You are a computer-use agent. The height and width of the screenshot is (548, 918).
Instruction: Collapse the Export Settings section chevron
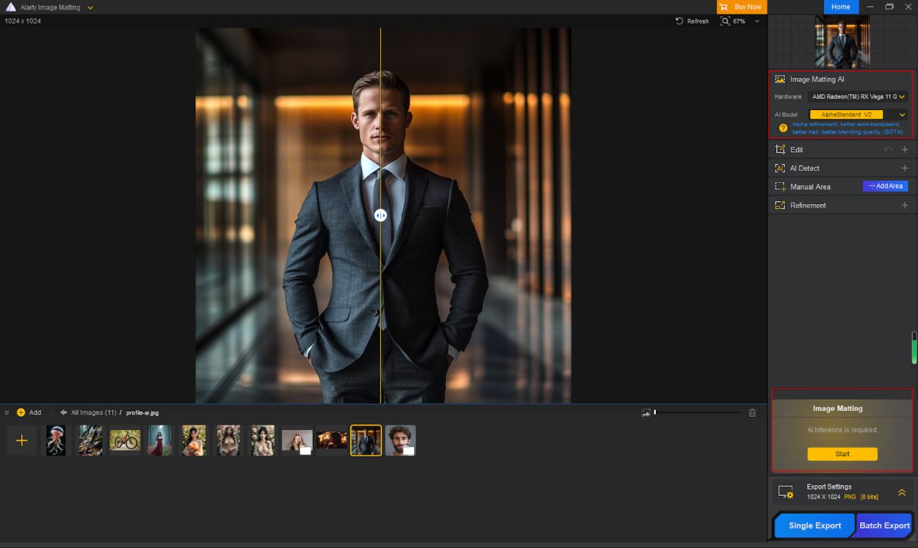902,492
